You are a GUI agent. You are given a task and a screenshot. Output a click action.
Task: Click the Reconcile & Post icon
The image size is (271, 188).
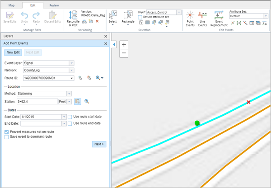click(72, 15)
